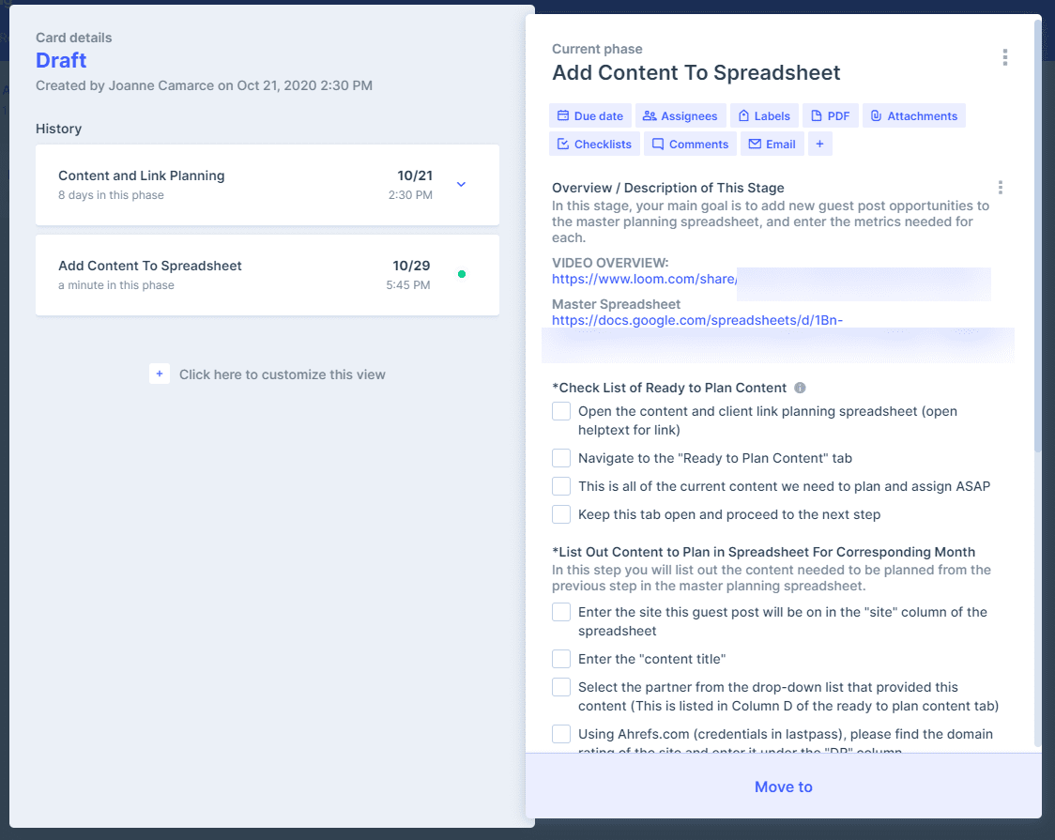This screenshot has height=840, width=1055.
Task: Check 'Open the content and client link planning spreadsheet'
Action: pos(561,411)
